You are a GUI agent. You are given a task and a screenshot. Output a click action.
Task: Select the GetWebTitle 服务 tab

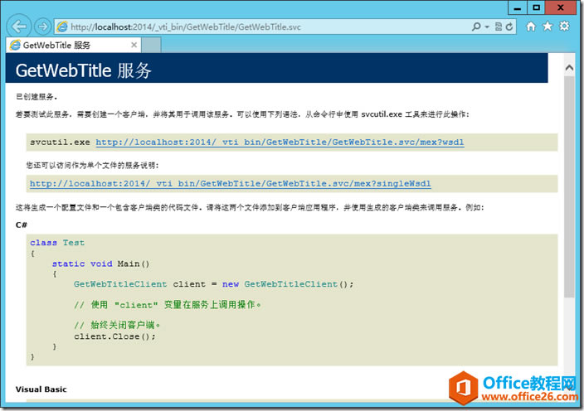tap(73, 45)
